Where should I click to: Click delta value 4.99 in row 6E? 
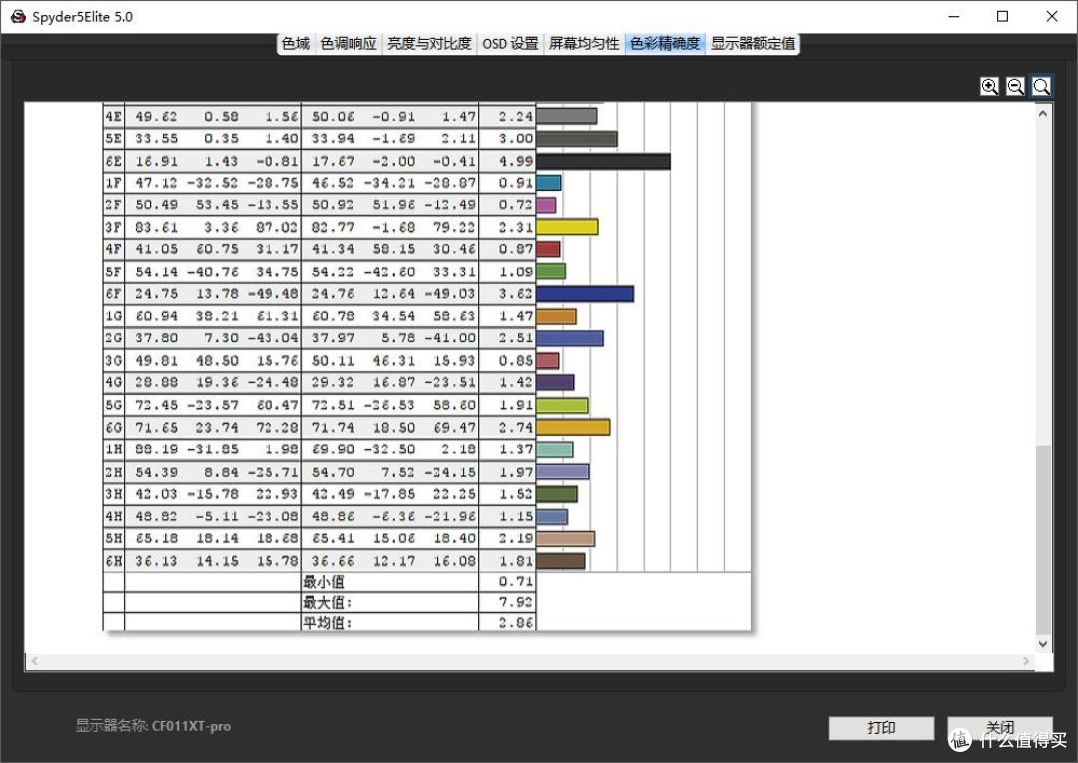click(x=516, y=161)
